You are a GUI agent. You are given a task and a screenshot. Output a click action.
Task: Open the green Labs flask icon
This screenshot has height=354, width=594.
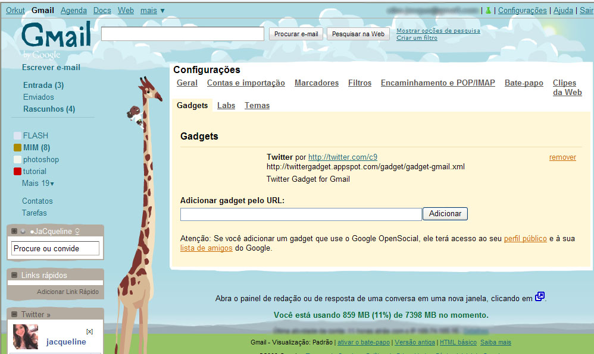(x=488, y=11)
